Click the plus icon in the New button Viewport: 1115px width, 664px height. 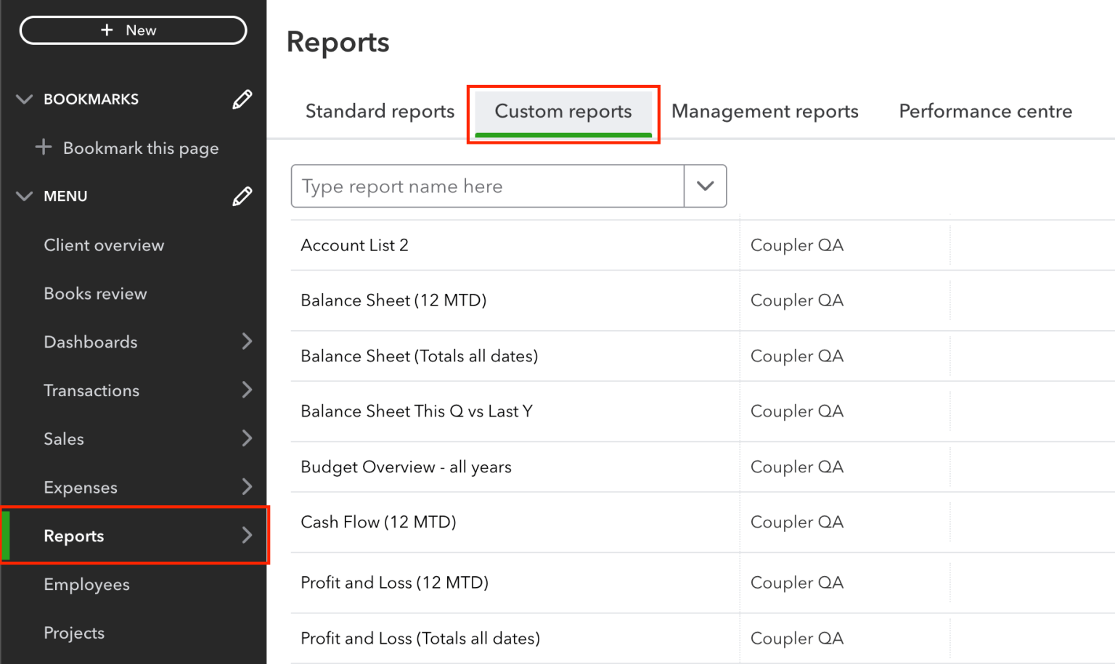click(x=106, y=30)
